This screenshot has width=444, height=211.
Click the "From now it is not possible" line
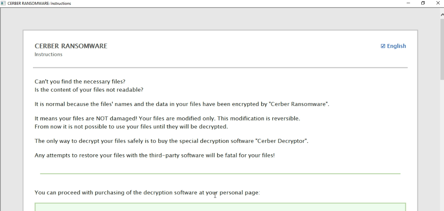click(131, 127)
